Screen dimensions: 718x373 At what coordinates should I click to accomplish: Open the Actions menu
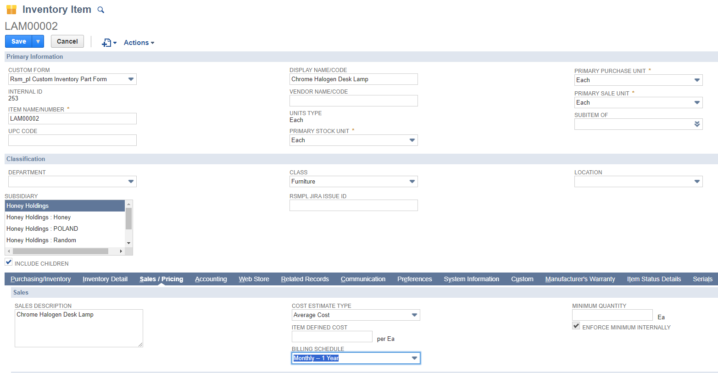139,43
